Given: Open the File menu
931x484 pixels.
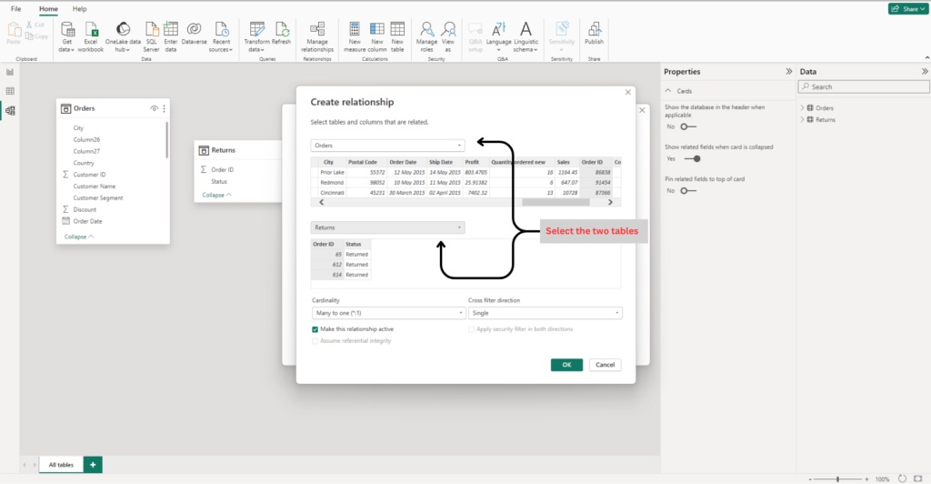Looking at the screenshot, I should point(16,9).
